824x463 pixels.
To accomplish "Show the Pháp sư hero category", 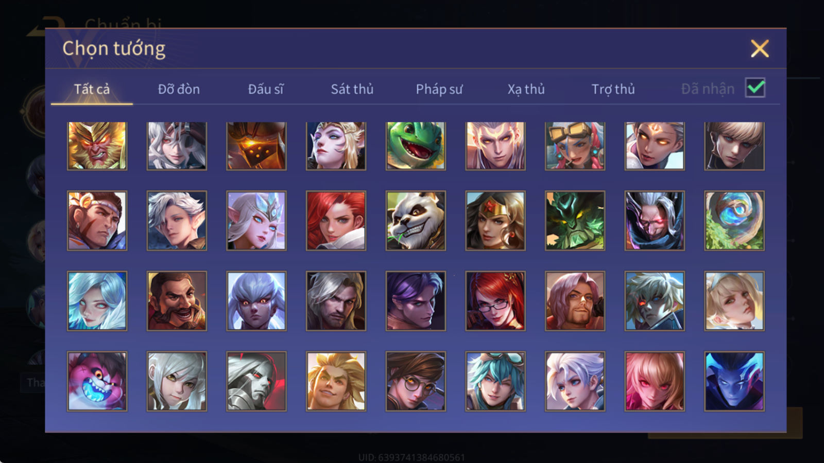I will pyautogui.click(x=439, y=89).
